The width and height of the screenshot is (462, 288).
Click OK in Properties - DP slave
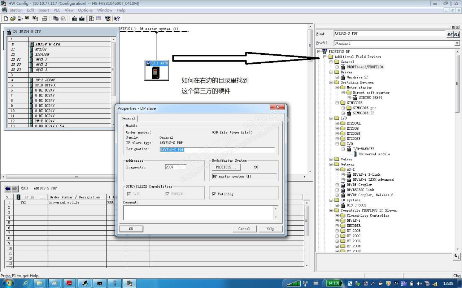click(x=131, y=229)
